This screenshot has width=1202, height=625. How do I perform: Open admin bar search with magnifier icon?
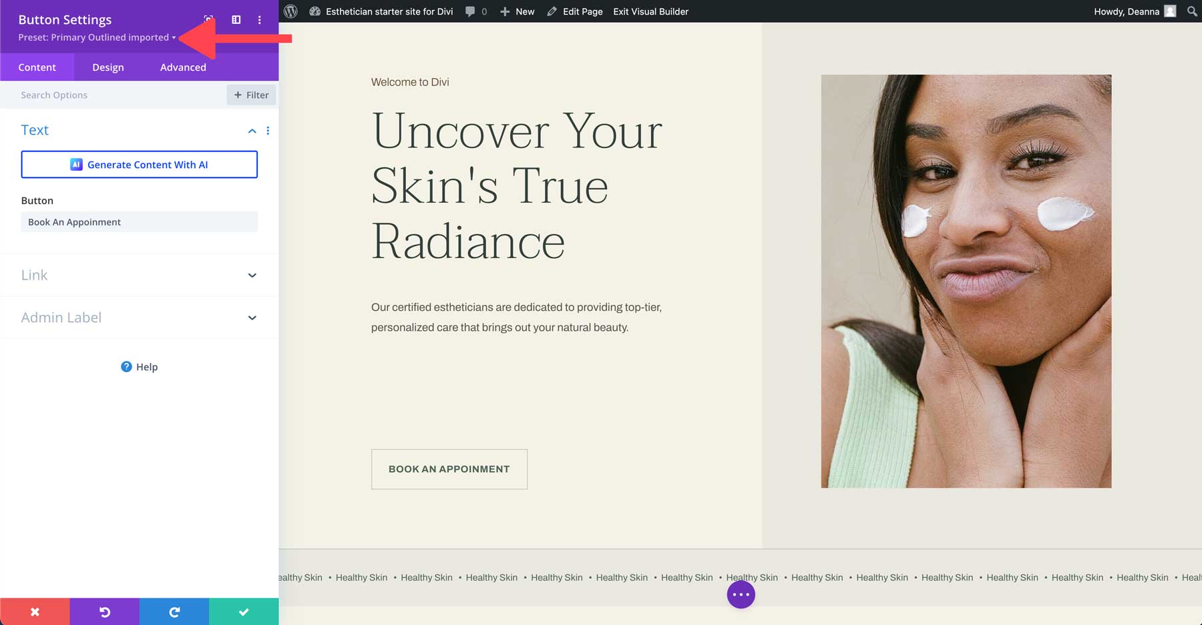pyautogui.click(x=1191, y=11)
